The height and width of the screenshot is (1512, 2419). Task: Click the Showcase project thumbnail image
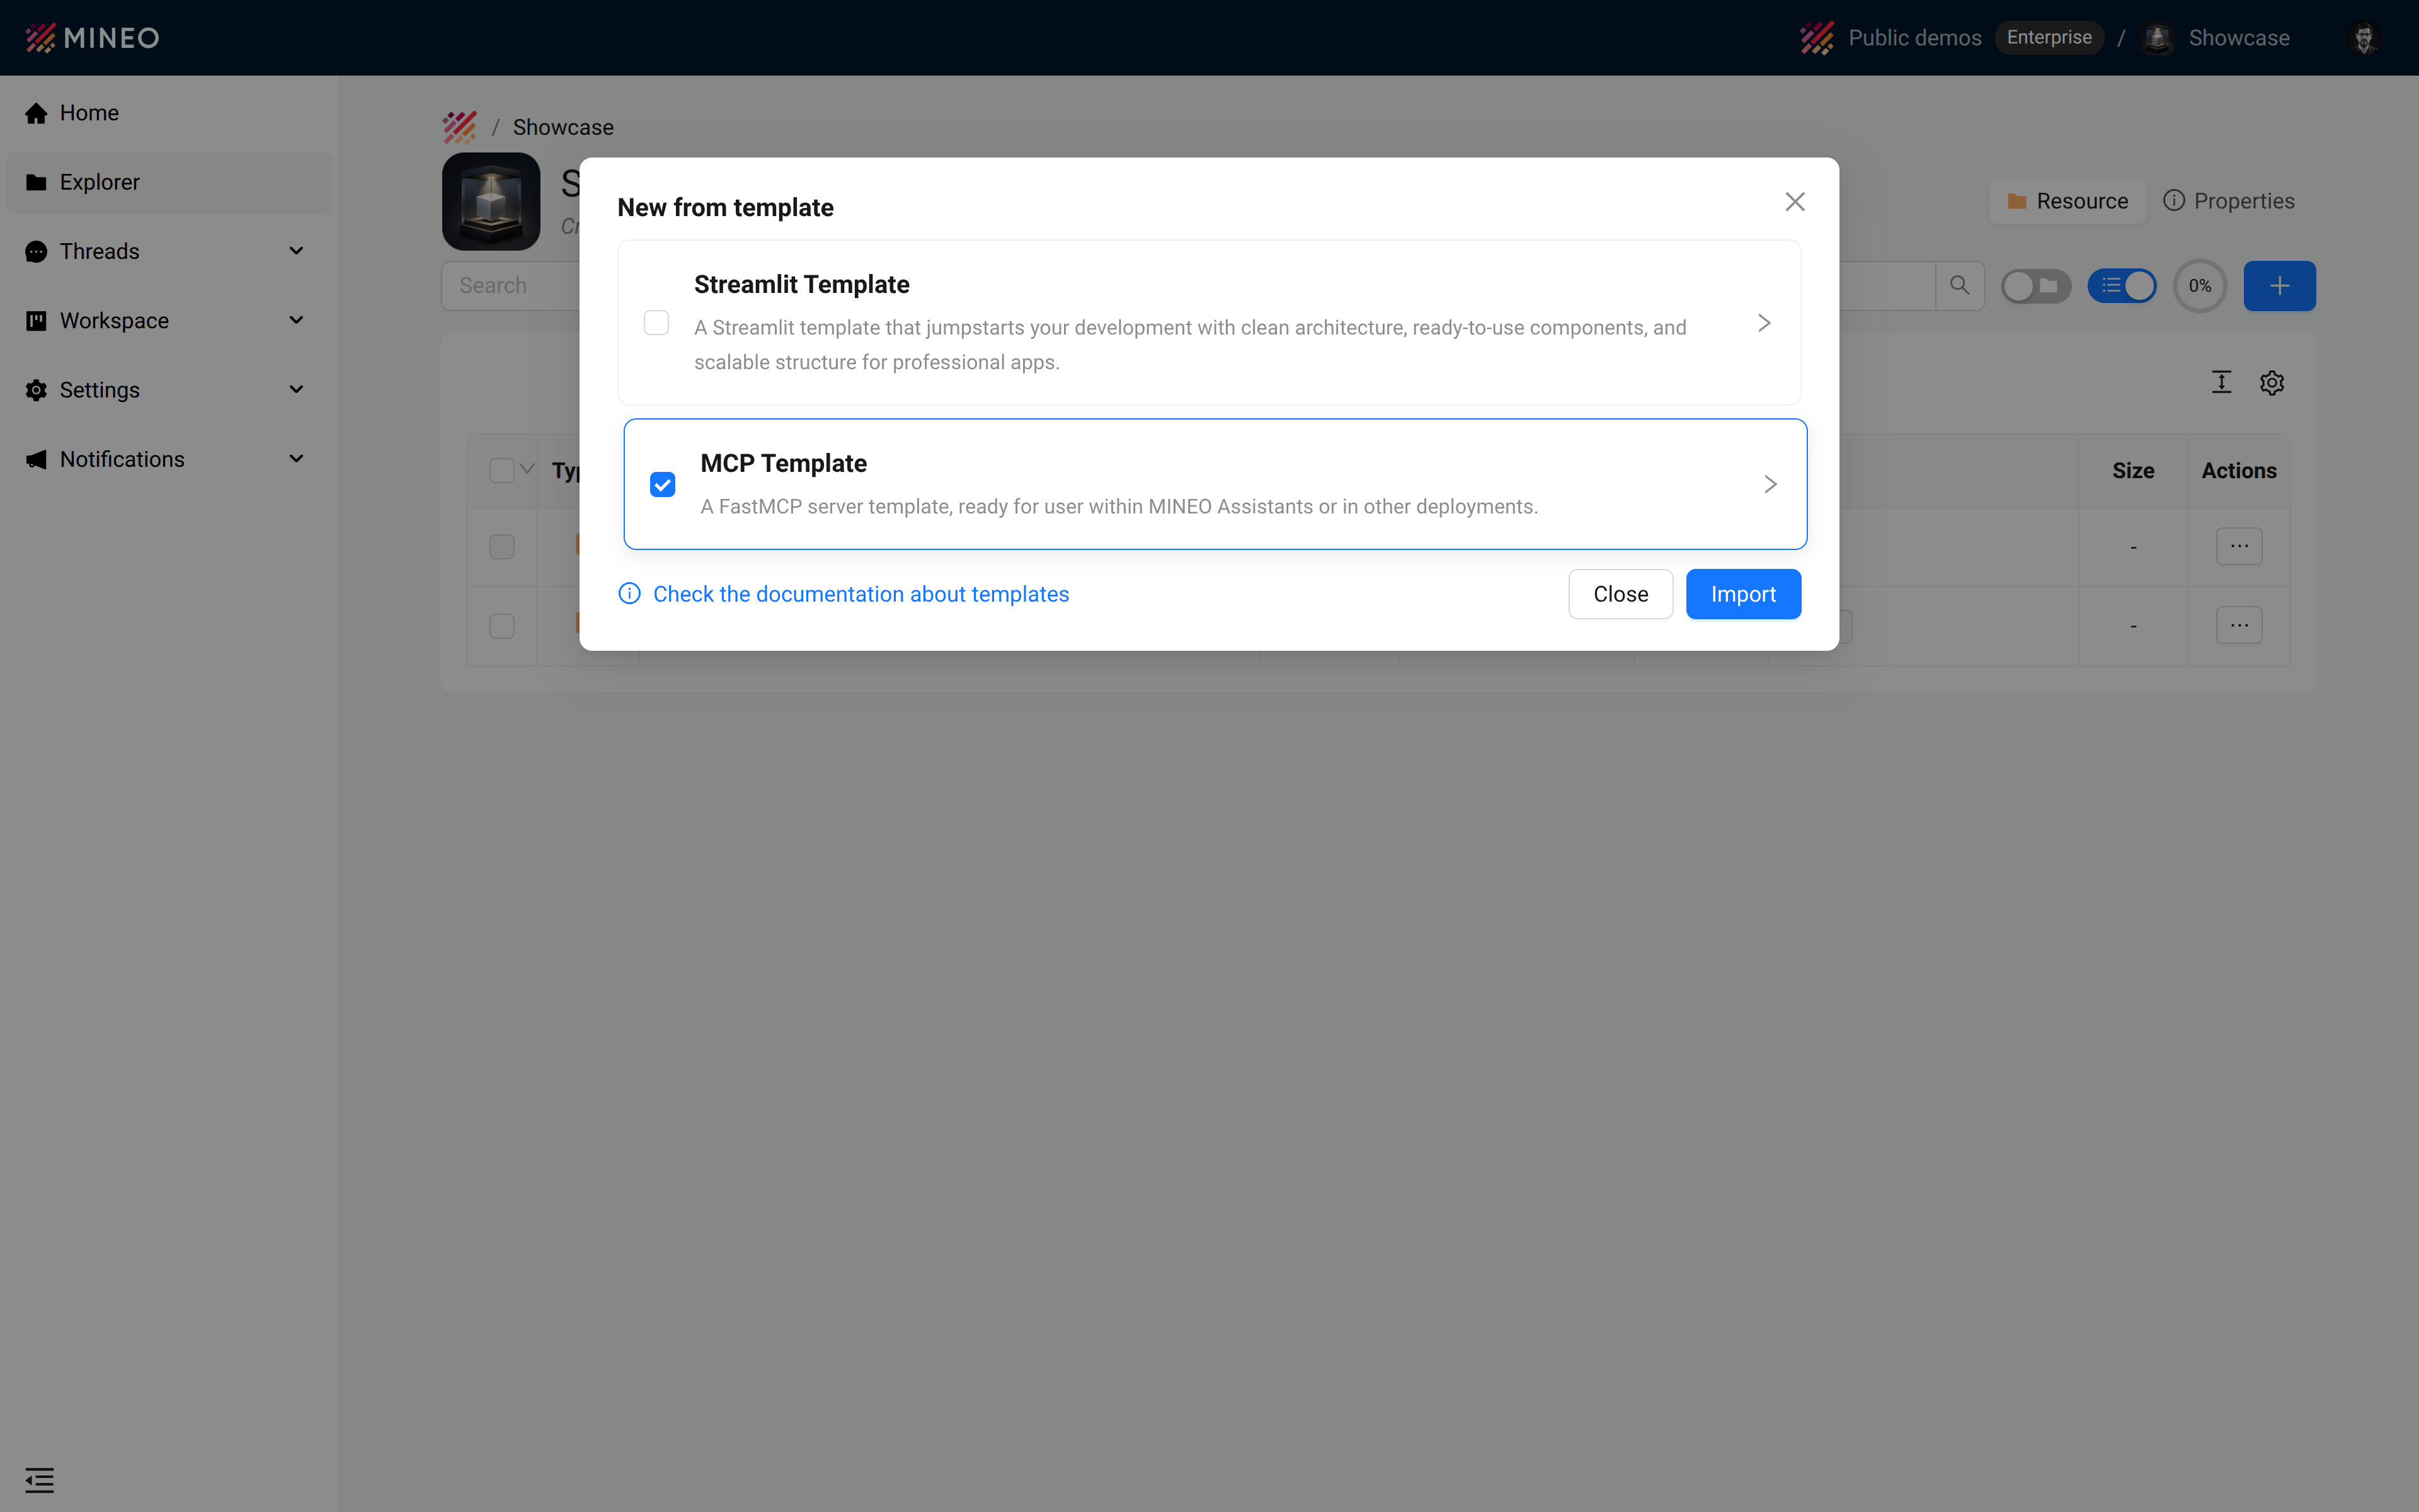point(491,201)
